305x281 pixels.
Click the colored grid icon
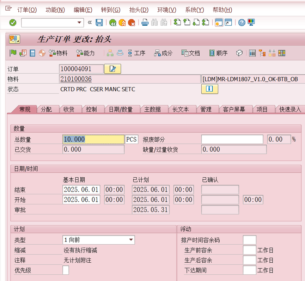coord(282,53)
